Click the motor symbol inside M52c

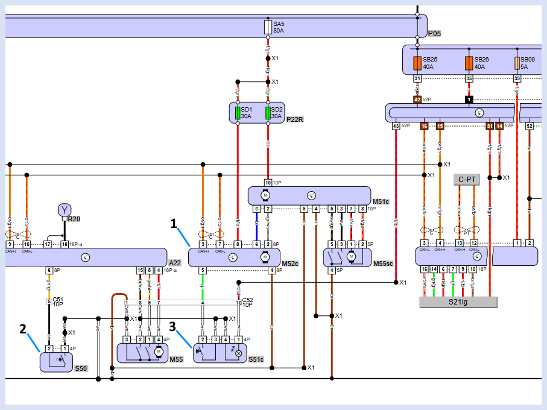coord(265,257)
